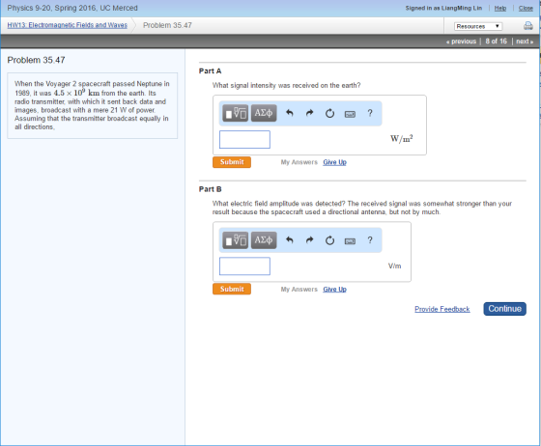
Task: Open Greek symbols button in Part B toolbar
Action: (x=264, y=239)
